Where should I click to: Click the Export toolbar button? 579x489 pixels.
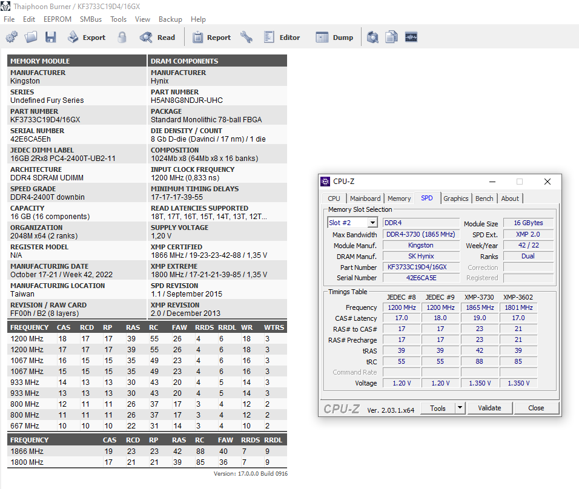[x=87, y=37]
